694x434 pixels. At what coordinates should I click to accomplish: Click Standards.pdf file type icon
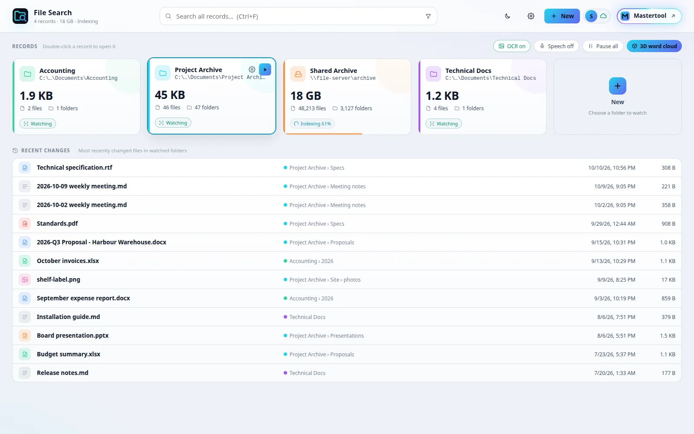pos(25,224)
